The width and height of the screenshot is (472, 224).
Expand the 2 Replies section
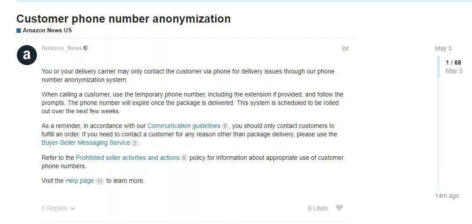point(58,208)
